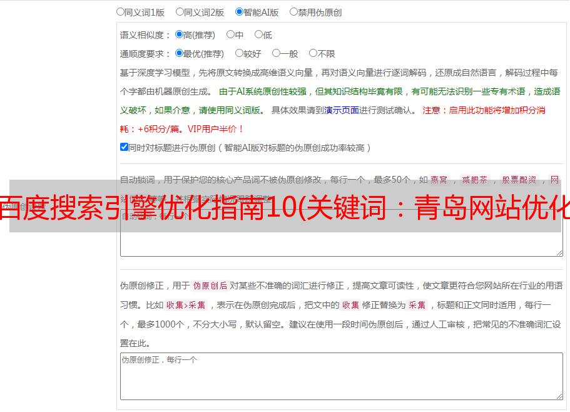570x412 pixels.
Task: Set 通顺度要求 to 较好
Action: pyautogui.click(x=239, y=53)
